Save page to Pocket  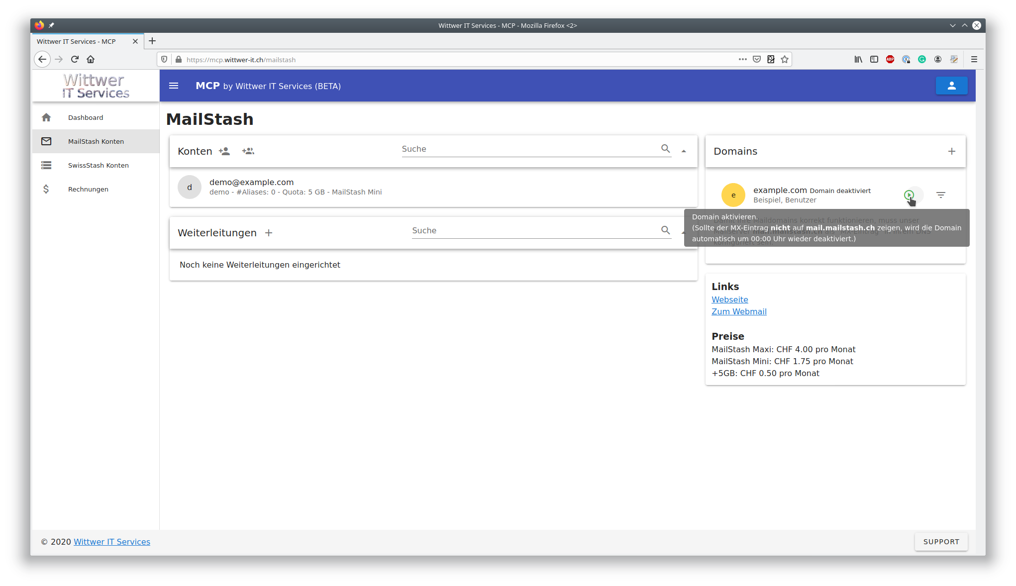pyautogui.click(x=756, y=59)
